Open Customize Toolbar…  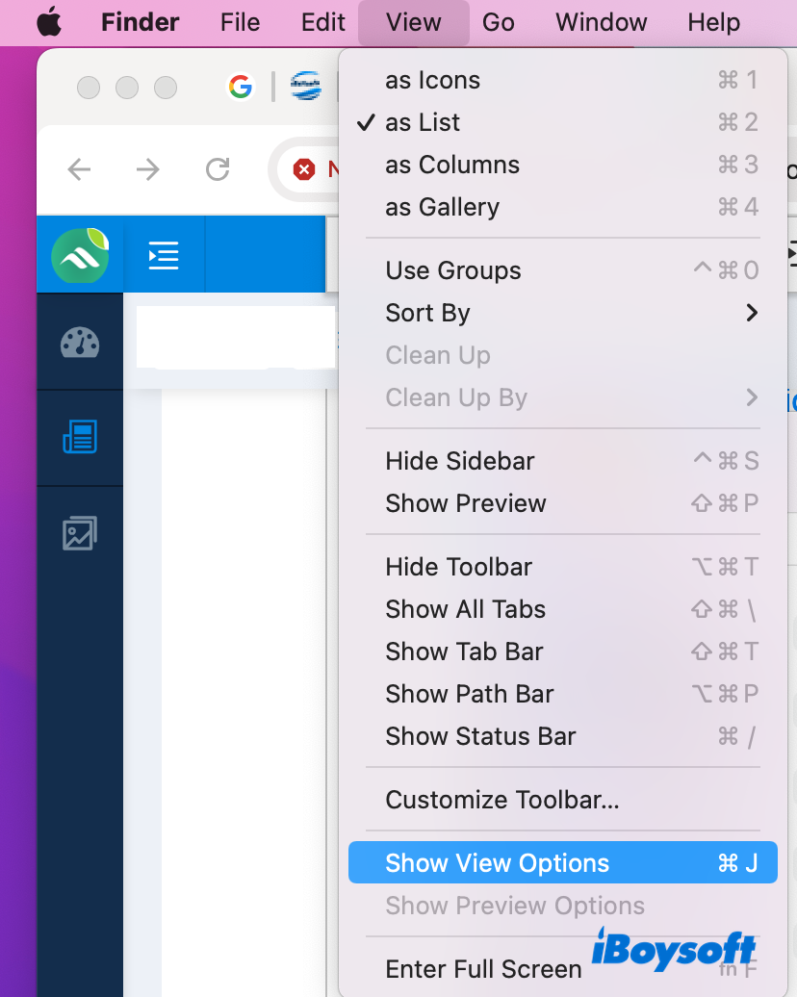pyautogui.click(x=501, y=800)
